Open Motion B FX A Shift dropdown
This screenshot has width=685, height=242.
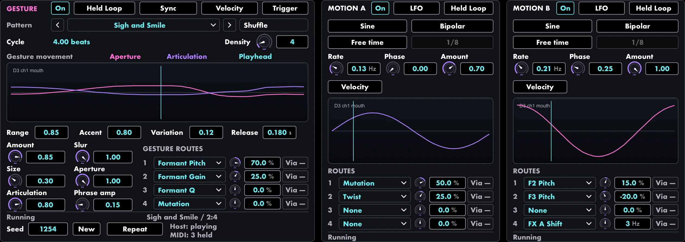click(x=560, y=224)
